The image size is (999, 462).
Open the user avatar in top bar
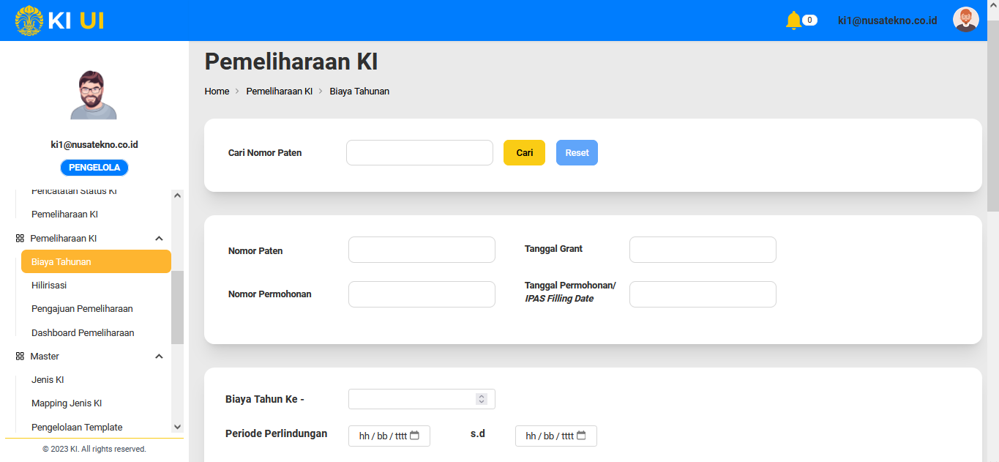pyautogui.click(x=965, y=20)
